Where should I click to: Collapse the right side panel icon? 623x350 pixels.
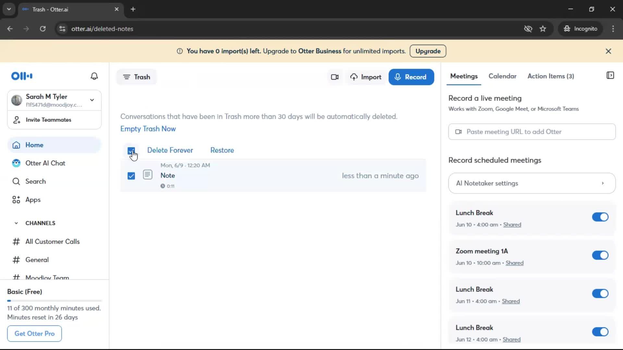click(610, 76)
